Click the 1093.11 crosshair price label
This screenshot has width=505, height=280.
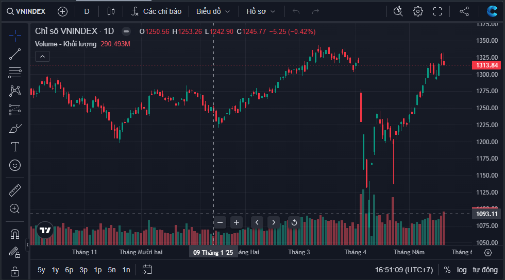point(486,214)
